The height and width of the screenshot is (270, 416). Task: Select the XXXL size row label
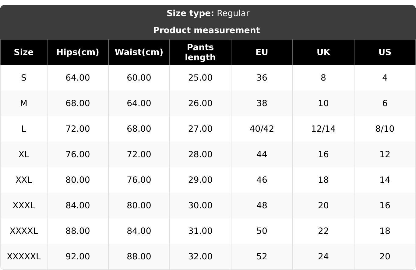[24, 206]
